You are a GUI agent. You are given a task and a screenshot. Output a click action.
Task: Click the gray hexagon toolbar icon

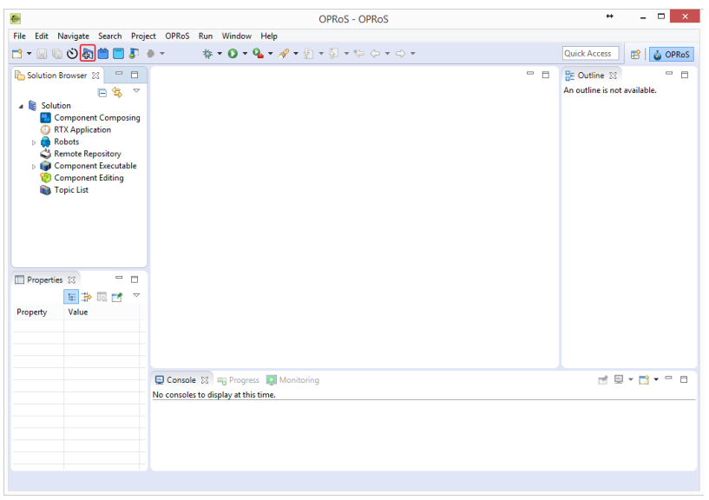[151, 54]
